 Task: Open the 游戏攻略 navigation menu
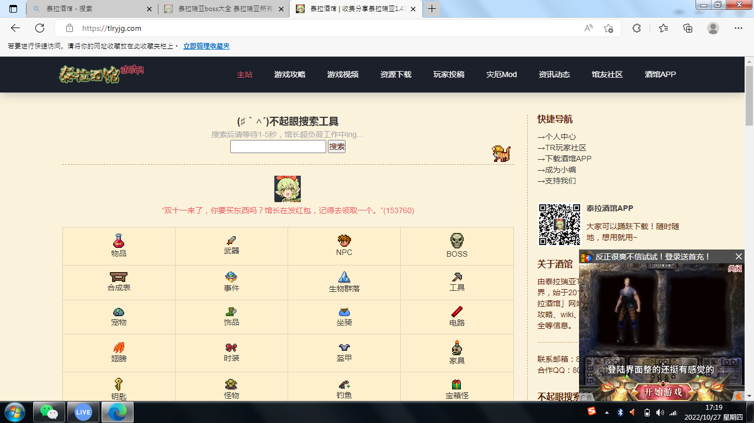pyautogui.click(x=290, y=74)
